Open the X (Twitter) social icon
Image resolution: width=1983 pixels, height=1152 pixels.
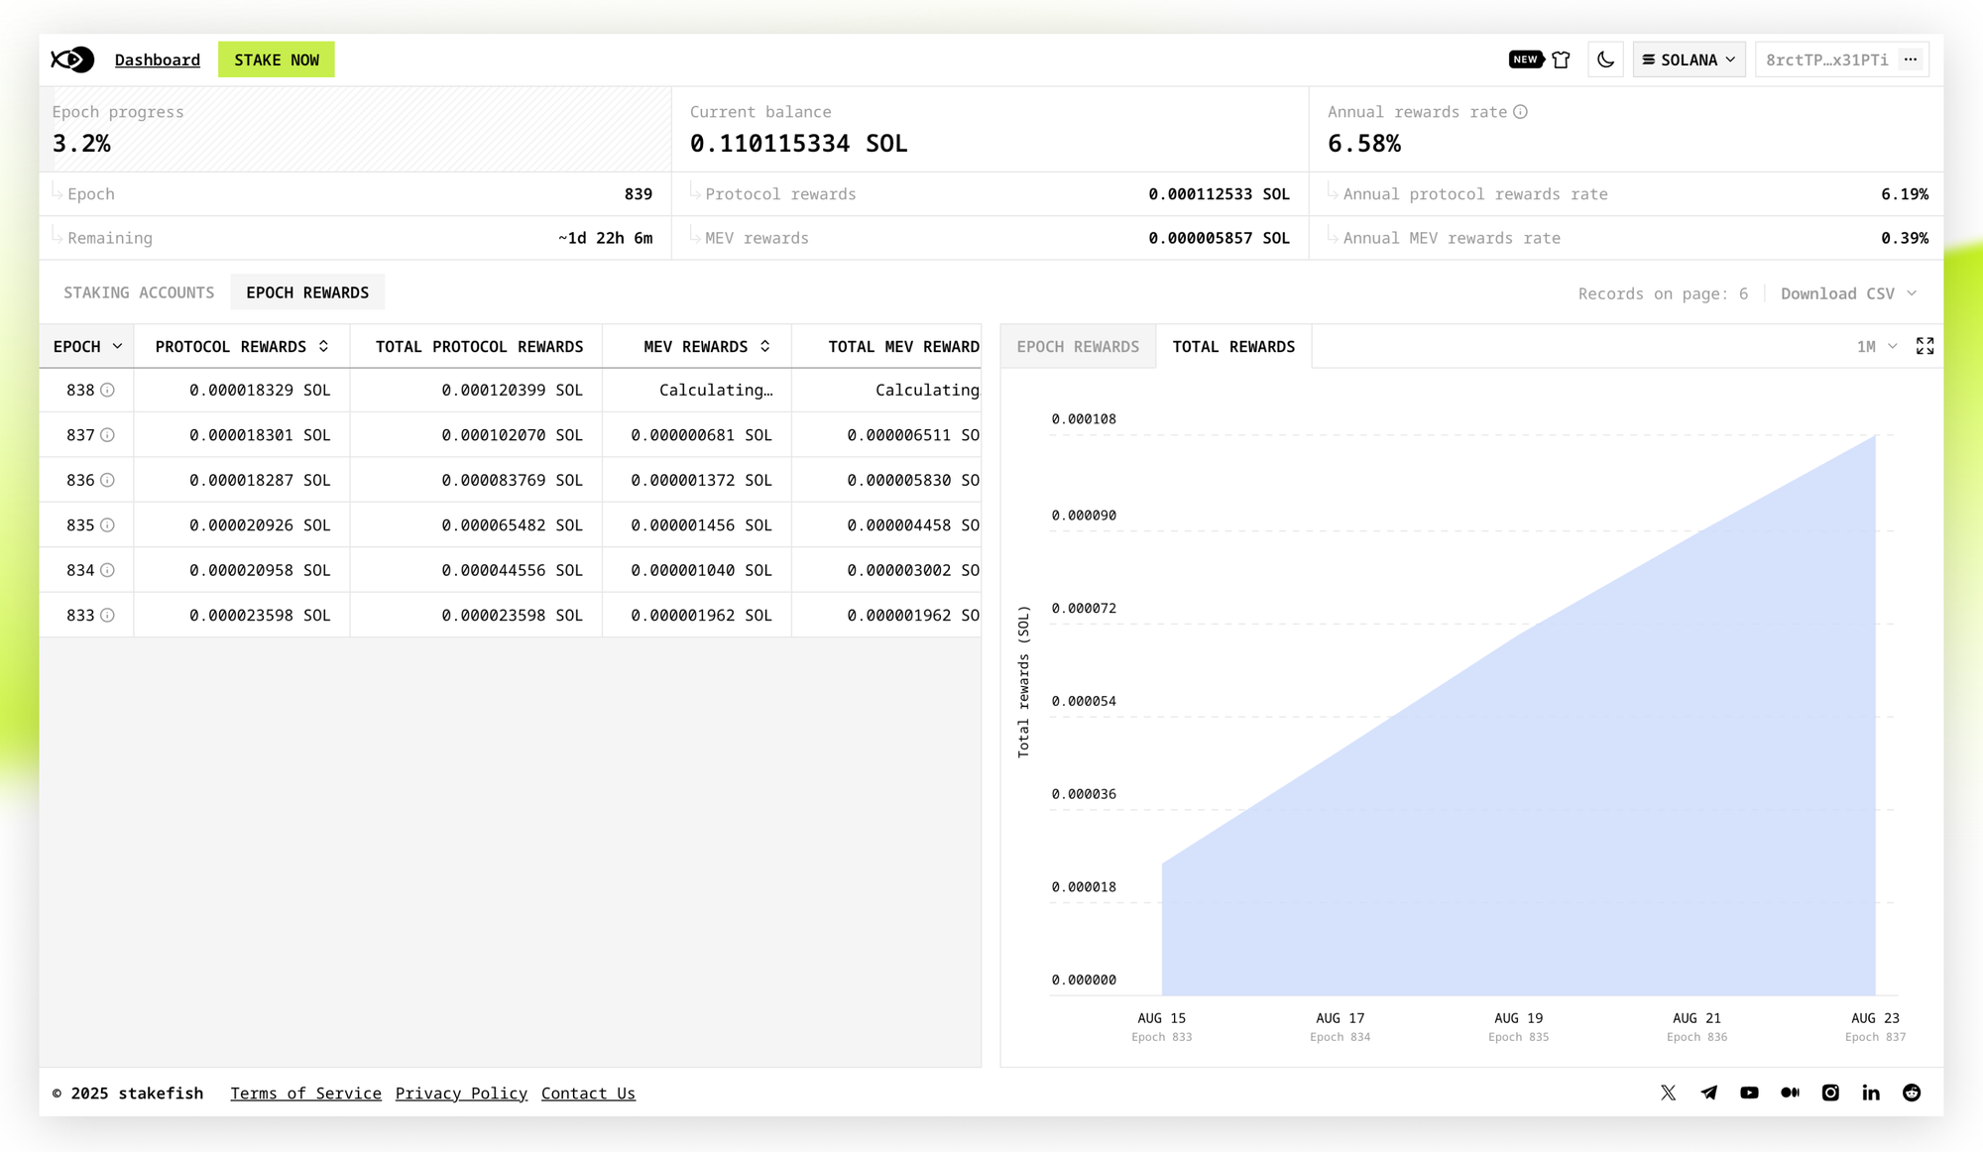point(1668,1093)
